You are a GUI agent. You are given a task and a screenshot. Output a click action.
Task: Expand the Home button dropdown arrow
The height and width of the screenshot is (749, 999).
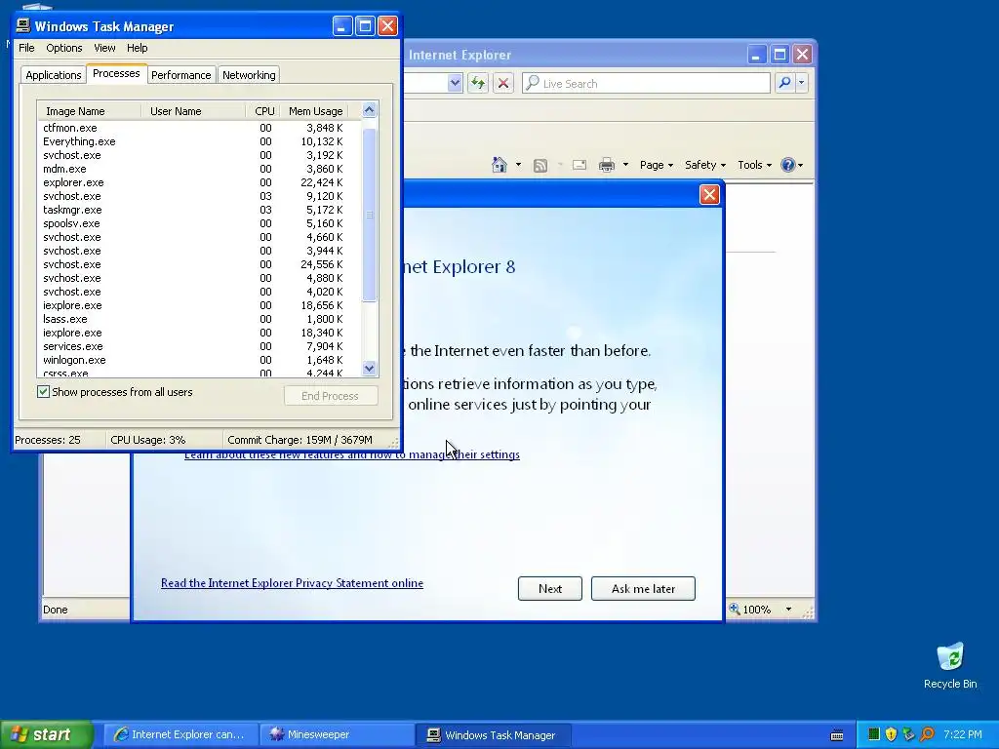518,165
